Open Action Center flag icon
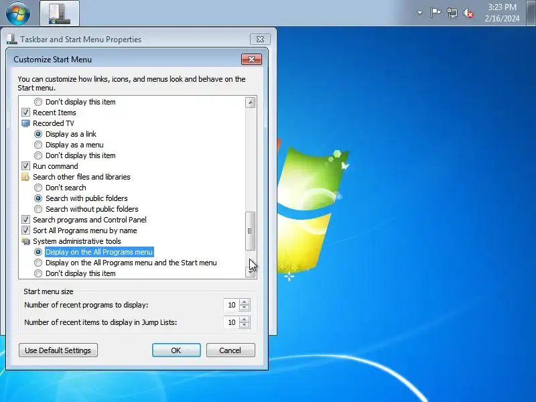 pyautogui.click(x=435, y=13)
